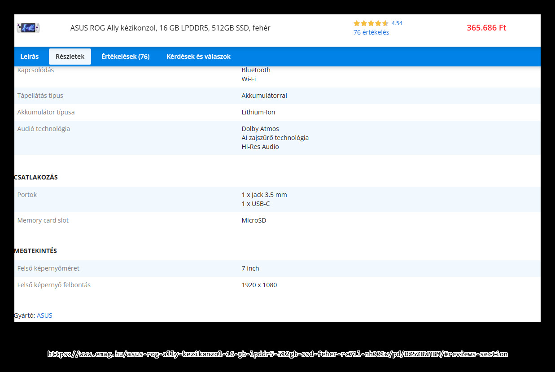This screenshot has width=555, height=372.
Task: Select the Akkumulátorral value
Action: (264, 96)
